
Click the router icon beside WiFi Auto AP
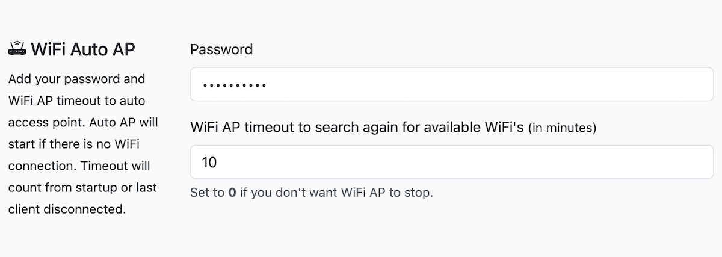click(17, 49)
